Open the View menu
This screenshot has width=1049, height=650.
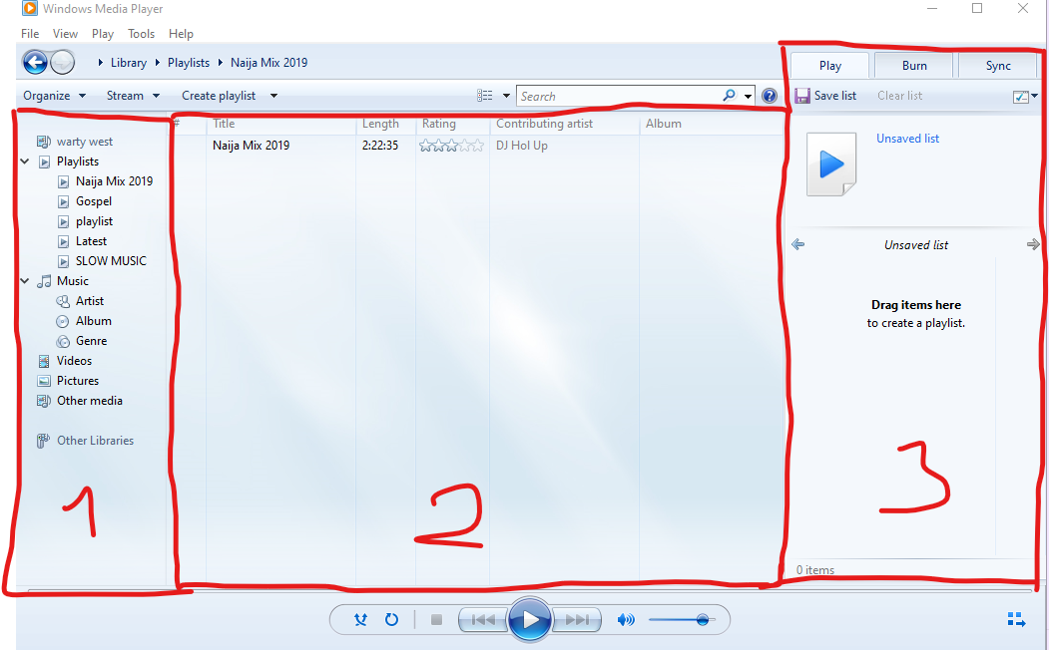[x=65, y=34]
